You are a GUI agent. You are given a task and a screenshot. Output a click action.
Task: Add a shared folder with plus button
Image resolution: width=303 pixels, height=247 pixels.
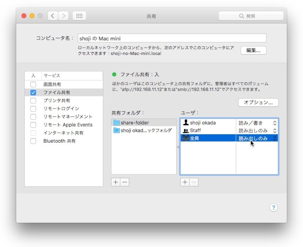[x=116, y=182]
